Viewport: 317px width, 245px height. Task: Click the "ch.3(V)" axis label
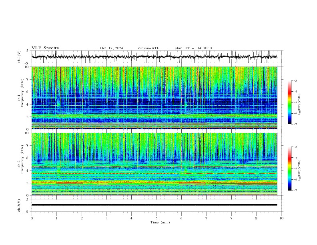click(19, 205)
